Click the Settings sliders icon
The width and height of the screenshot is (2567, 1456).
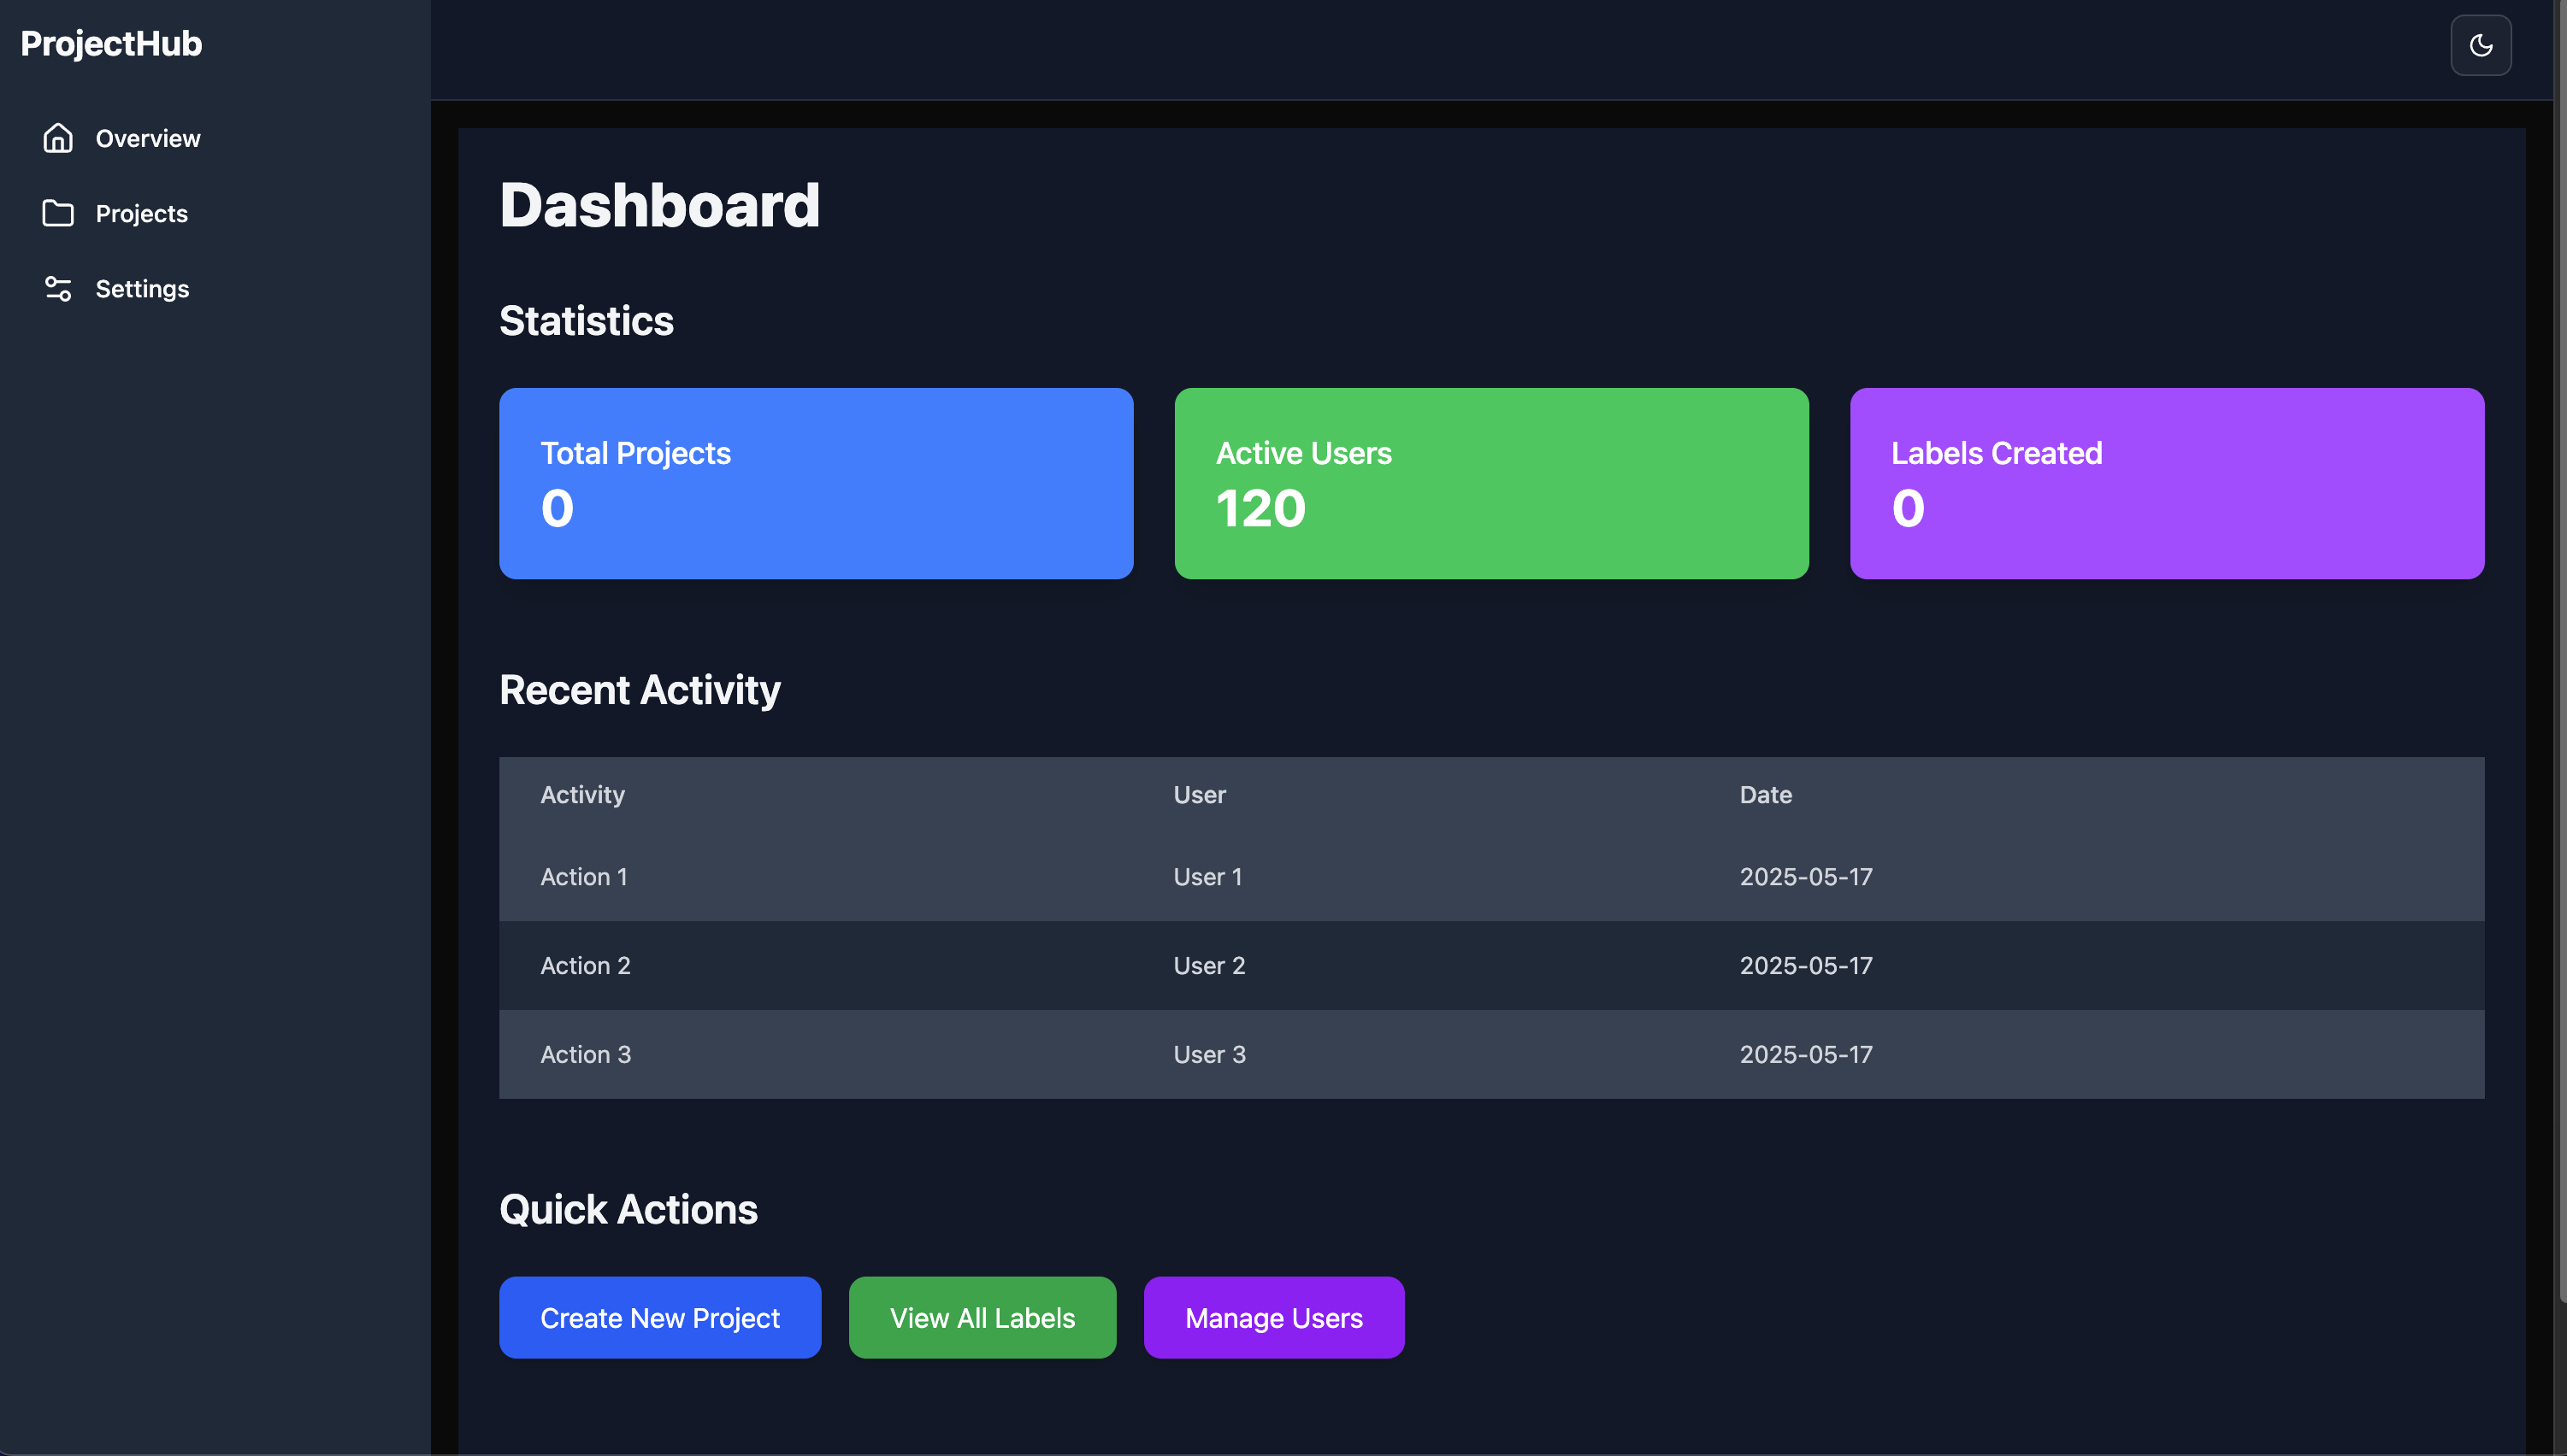point(58,288)
